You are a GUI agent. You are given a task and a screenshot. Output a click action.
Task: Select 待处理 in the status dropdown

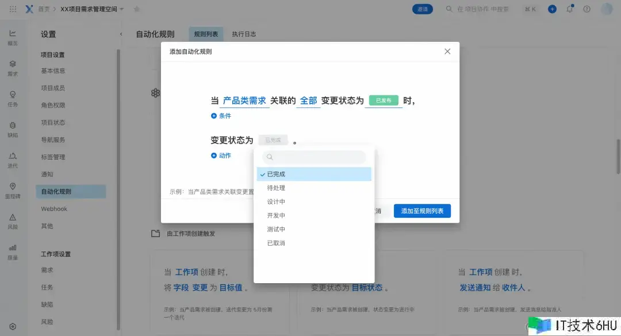pyautogui.click(x=276, y=188)
